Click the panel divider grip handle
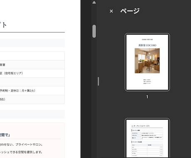 98,81
